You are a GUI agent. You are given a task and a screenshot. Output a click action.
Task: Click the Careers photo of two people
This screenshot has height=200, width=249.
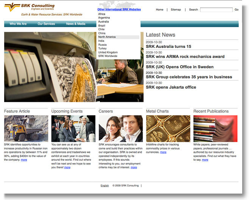pos(121,128)
